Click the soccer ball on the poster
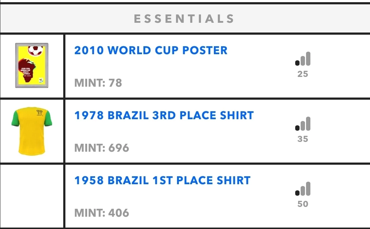Viewport: 370px width, 229px height. pyautogui.click(x=36, y=50)
